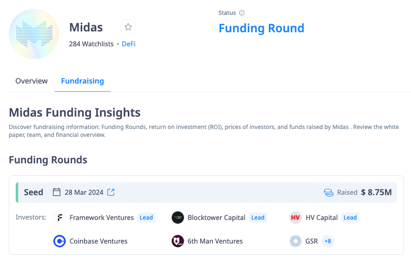This screenshot has height=263, width=411.
Task: Click the Coinbase Ventures investor name
Action: coord(98,241)
